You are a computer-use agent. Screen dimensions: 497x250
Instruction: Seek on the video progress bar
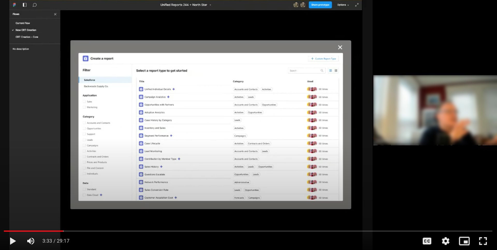tap(248, 231)
